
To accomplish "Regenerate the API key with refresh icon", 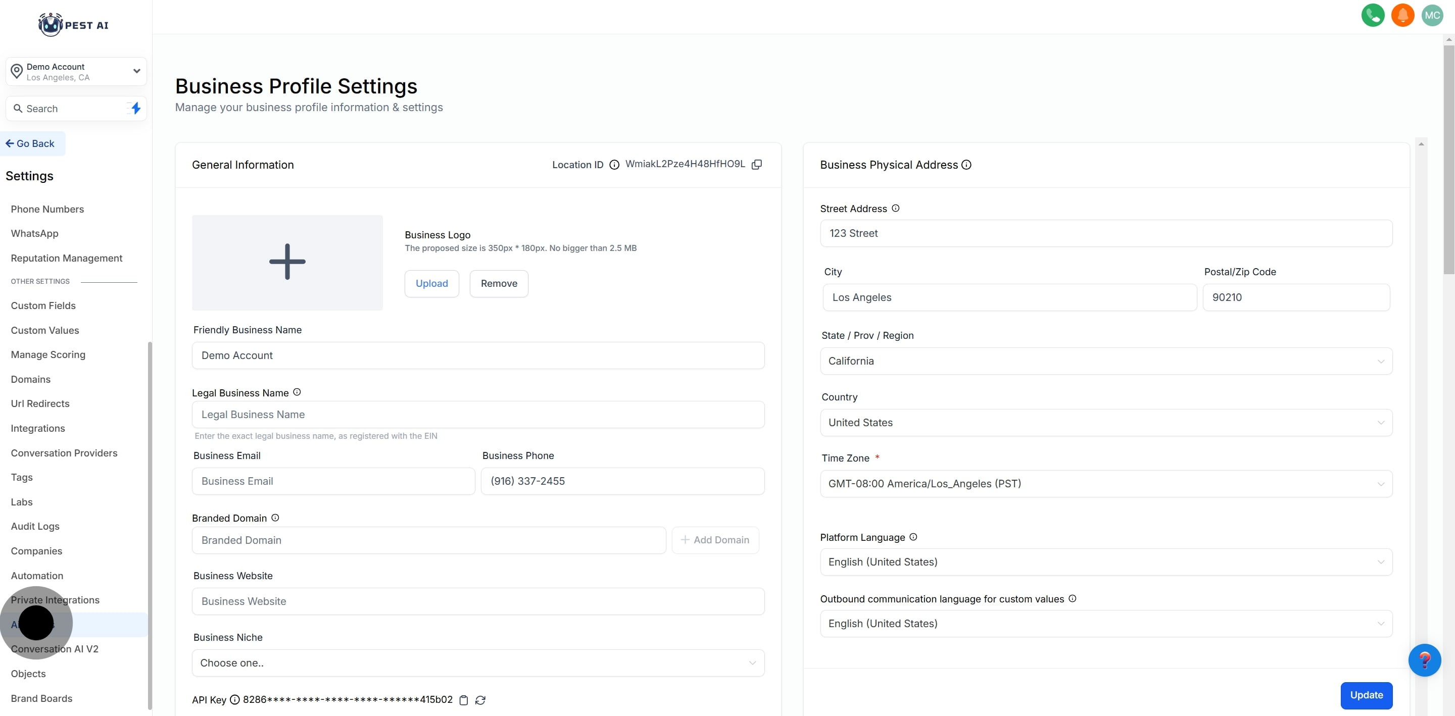I will (x=480, y=700).
